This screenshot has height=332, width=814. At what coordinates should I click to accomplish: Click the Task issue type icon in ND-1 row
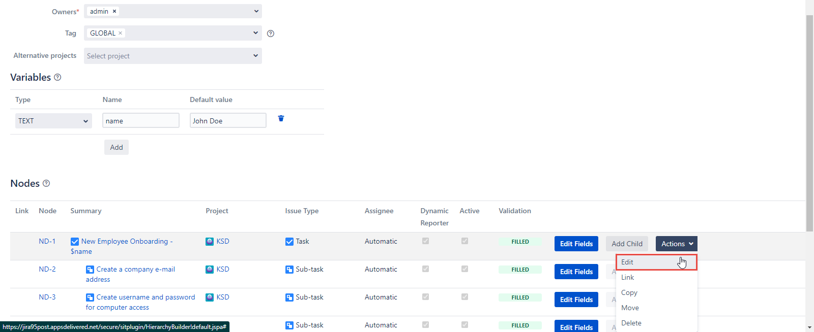tap(289, 242)
